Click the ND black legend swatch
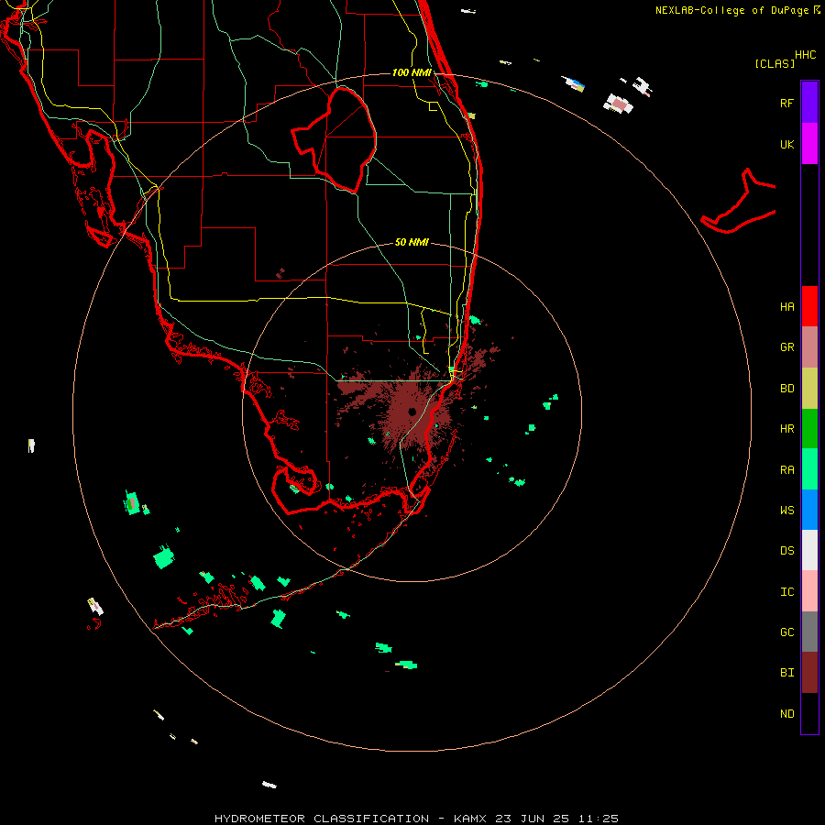 pyautogui.click(x=809, y=713)
